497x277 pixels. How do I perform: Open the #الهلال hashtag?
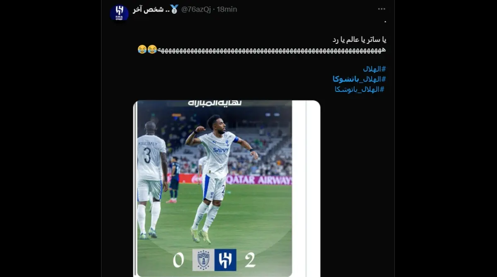click(x=375, y=69)
